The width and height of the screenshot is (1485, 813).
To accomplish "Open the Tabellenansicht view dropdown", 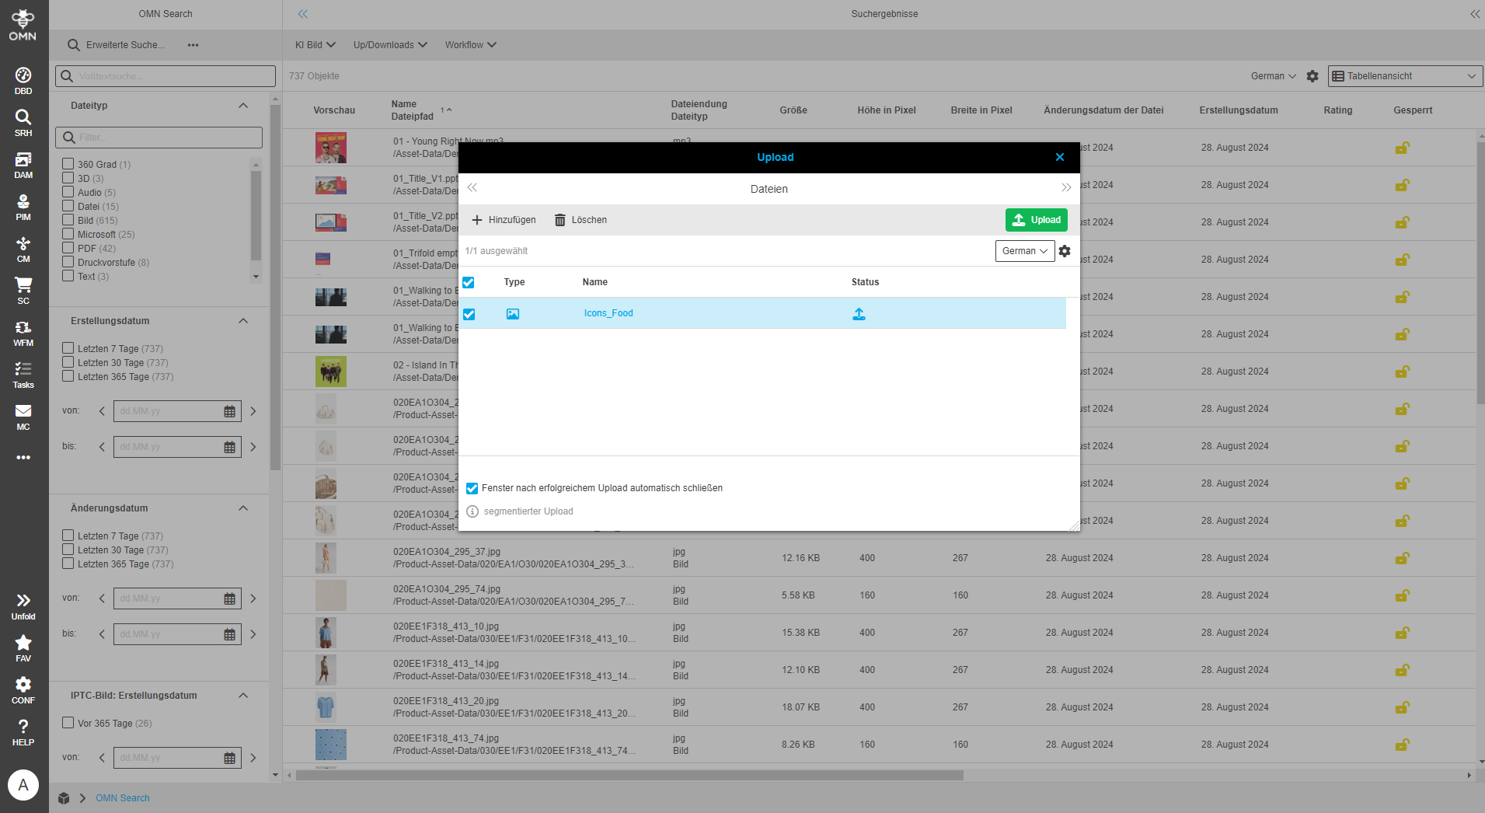I will click(x=1403, y=75).
